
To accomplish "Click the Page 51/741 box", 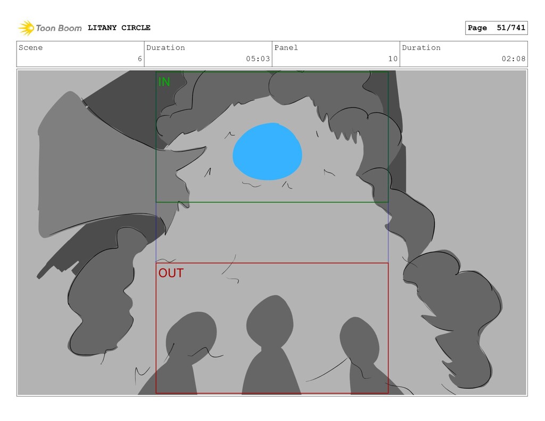I will [x=497, y=28].
